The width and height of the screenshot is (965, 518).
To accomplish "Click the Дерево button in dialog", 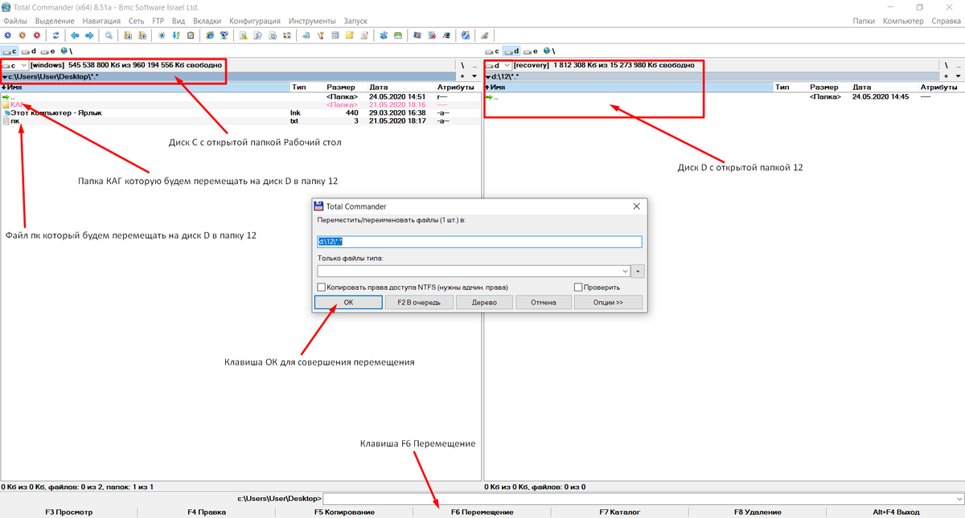I will (x=485, y=303).
